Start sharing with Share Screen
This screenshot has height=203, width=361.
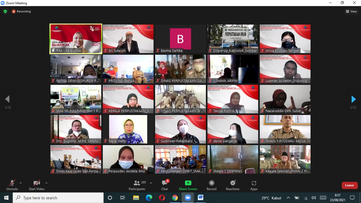188,185
